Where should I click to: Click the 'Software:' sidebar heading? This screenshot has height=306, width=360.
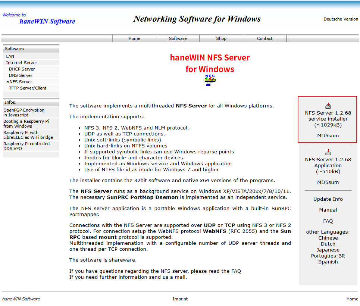(x=15, y=49)
